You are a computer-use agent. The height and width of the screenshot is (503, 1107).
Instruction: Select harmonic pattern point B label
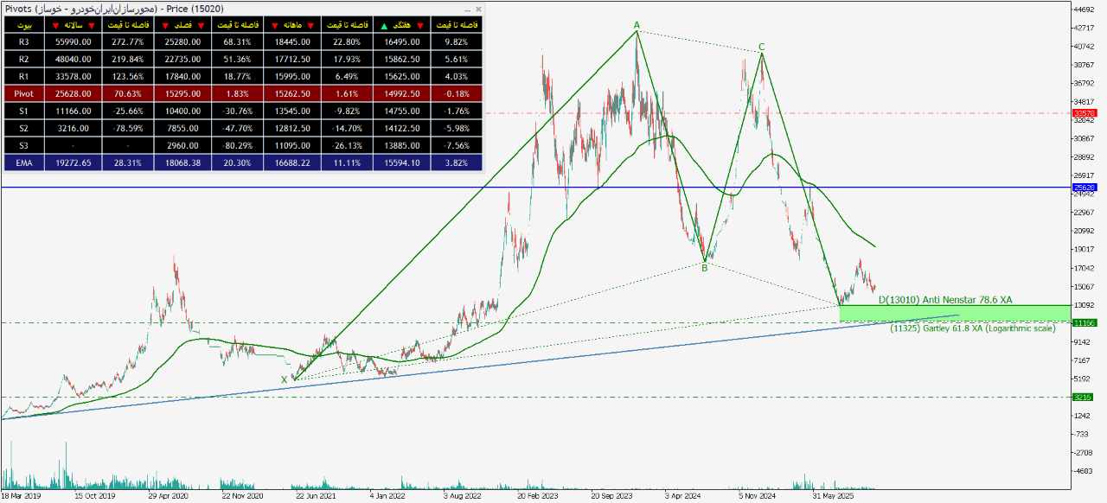[x=705, y=268]
